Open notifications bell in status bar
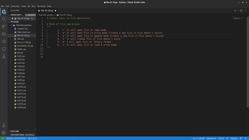 pos(245,138)
